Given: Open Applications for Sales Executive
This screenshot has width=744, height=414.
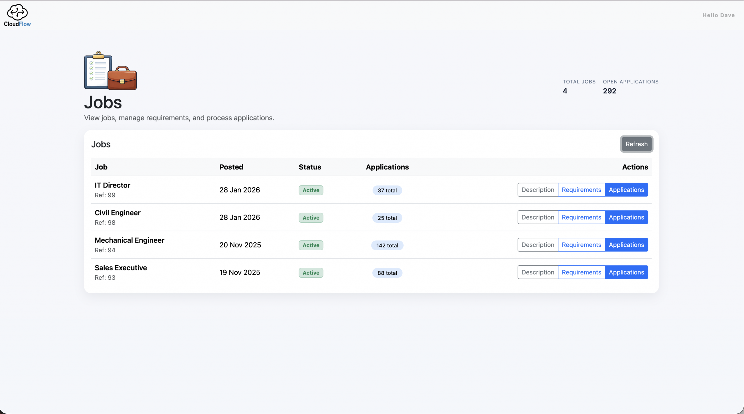Looking at the screenshot, I should (626, 272).
